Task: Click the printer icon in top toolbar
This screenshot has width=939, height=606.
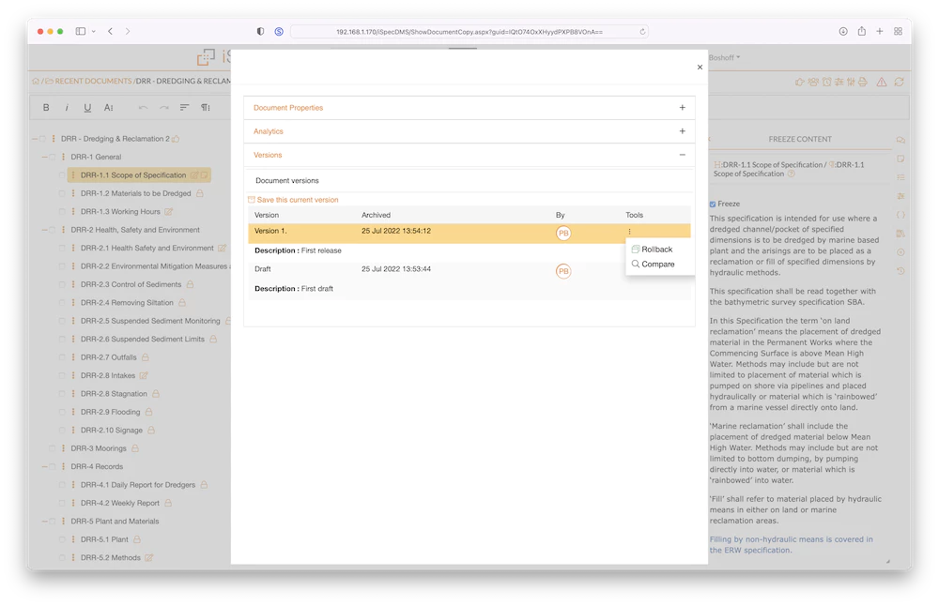Action: coord(862,82)
